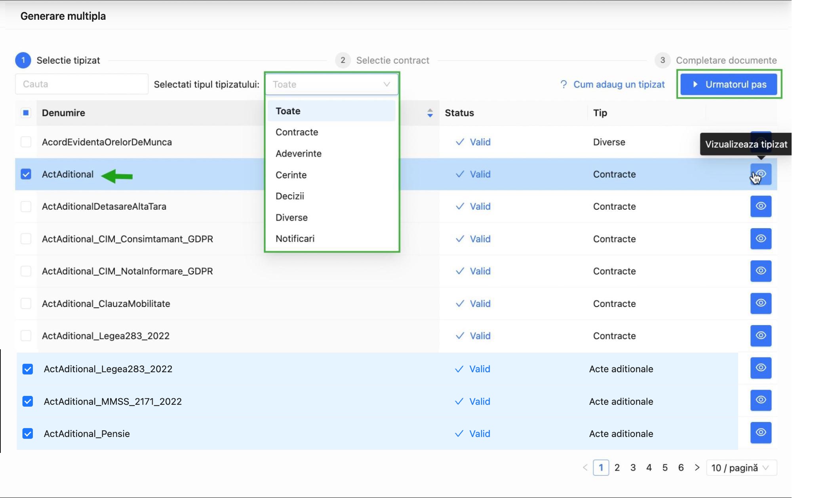Click Diverse type in AcordEvidentaOrelorDeMunca row
The height and width of the screenshot is (498, 832).
tap(609, 142)
